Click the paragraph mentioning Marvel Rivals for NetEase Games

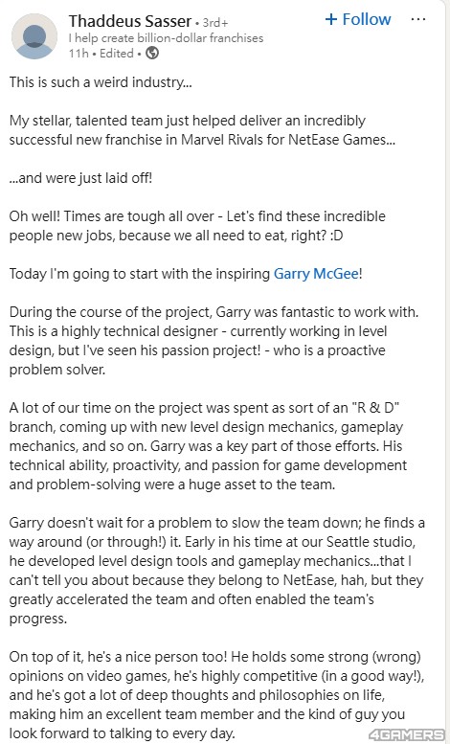point(202,130)
